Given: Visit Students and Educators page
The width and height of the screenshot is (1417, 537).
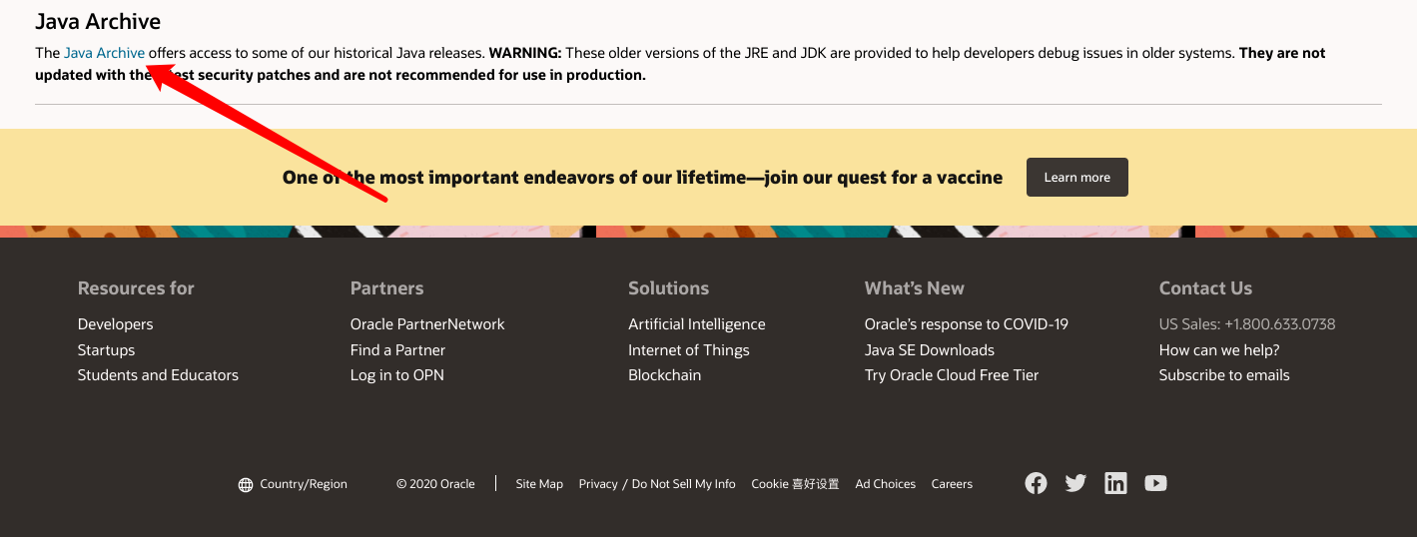Looking at the screenshot, I should click(158, 375).
